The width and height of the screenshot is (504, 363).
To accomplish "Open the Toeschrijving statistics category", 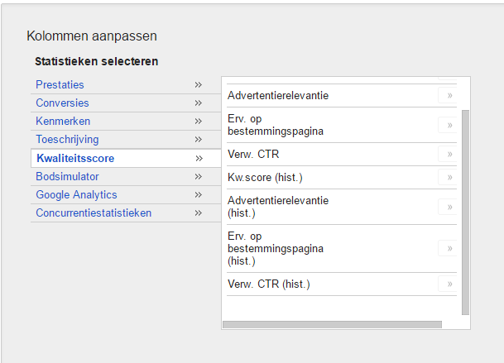I will (x=67, y=140).
